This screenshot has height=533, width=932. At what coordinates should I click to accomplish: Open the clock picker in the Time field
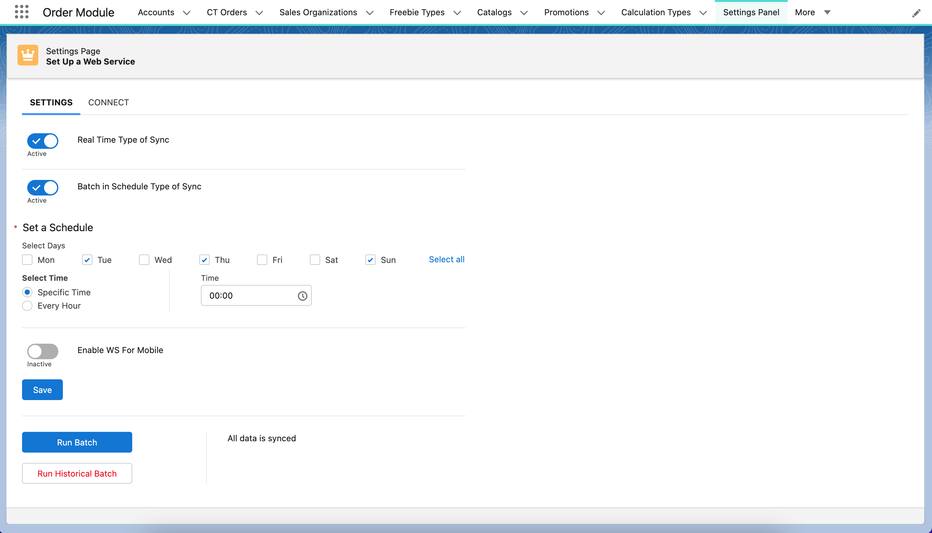click(302, 295)
